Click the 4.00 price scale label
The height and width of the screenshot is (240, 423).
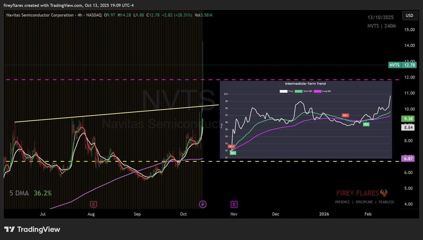pyautogui.click(x=409, y=204)
